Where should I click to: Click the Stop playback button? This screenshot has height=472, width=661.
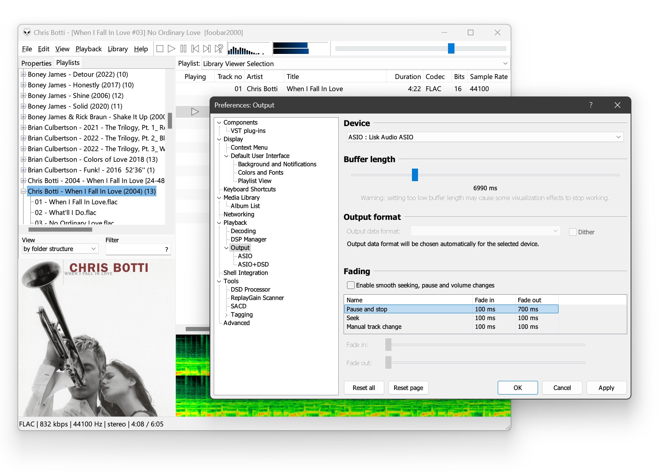160,49
